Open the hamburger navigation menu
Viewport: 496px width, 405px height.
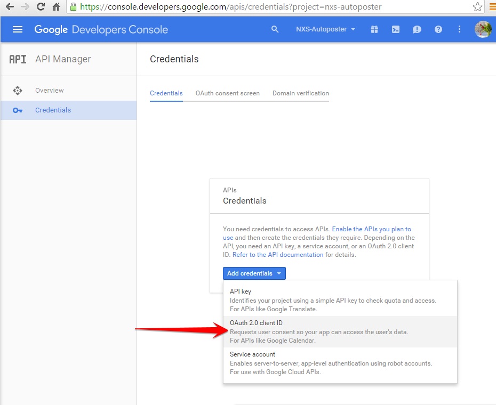[x=18, y=29]
